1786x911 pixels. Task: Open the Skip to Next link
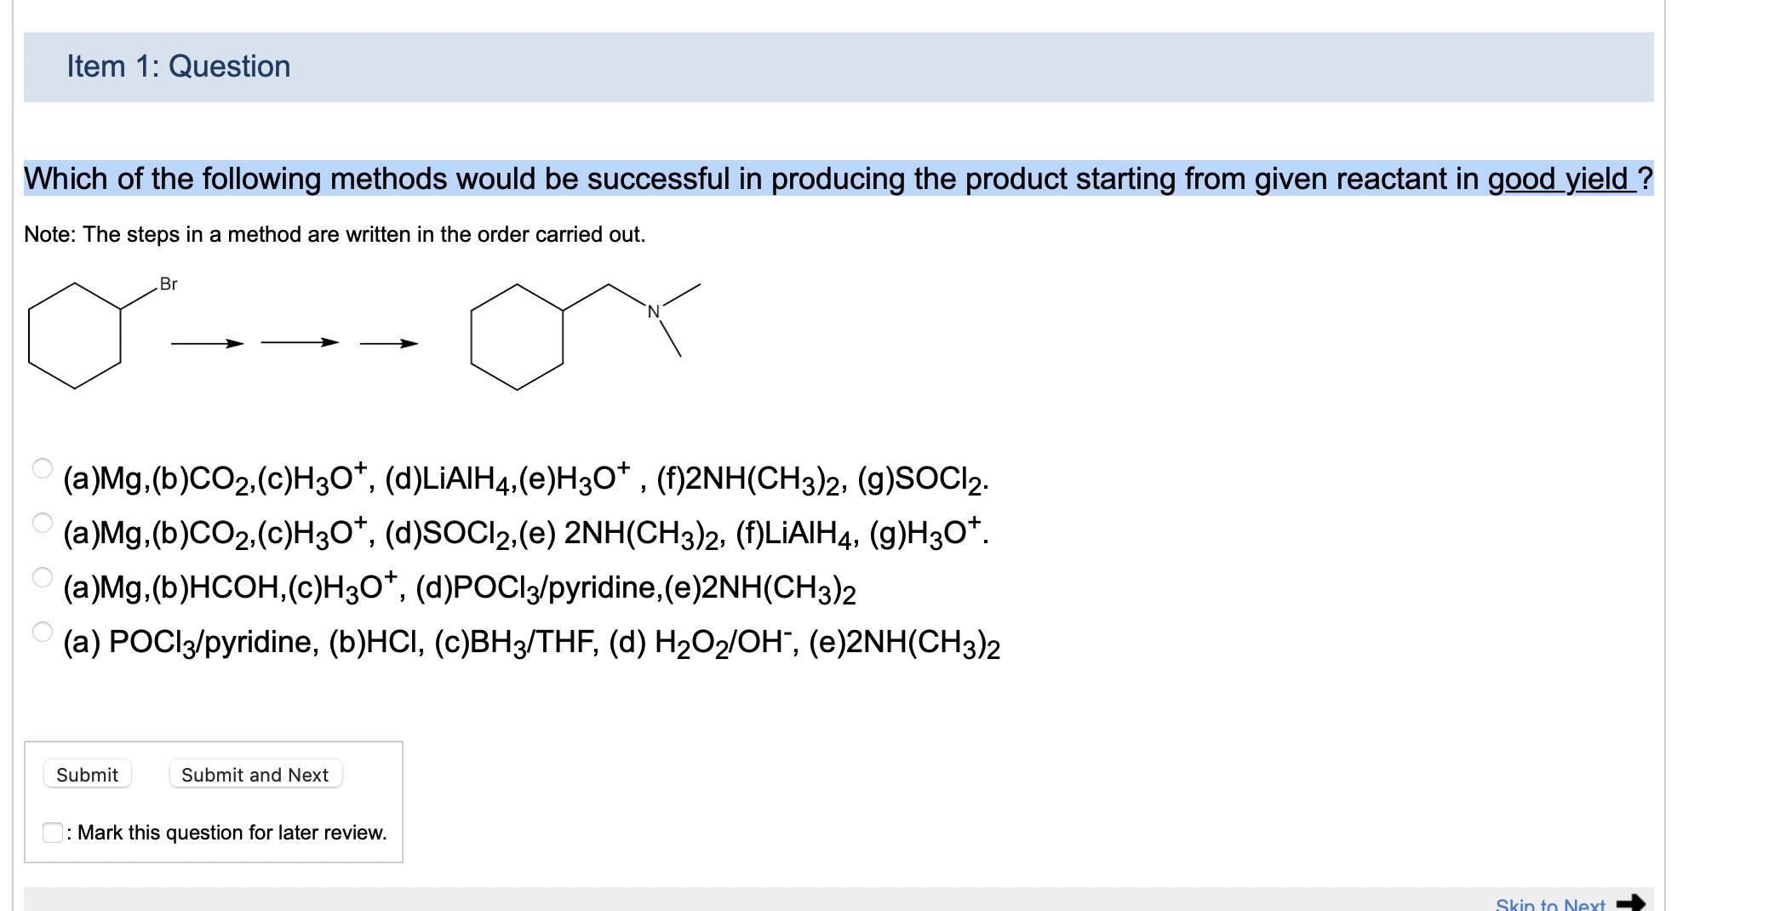1549,902
